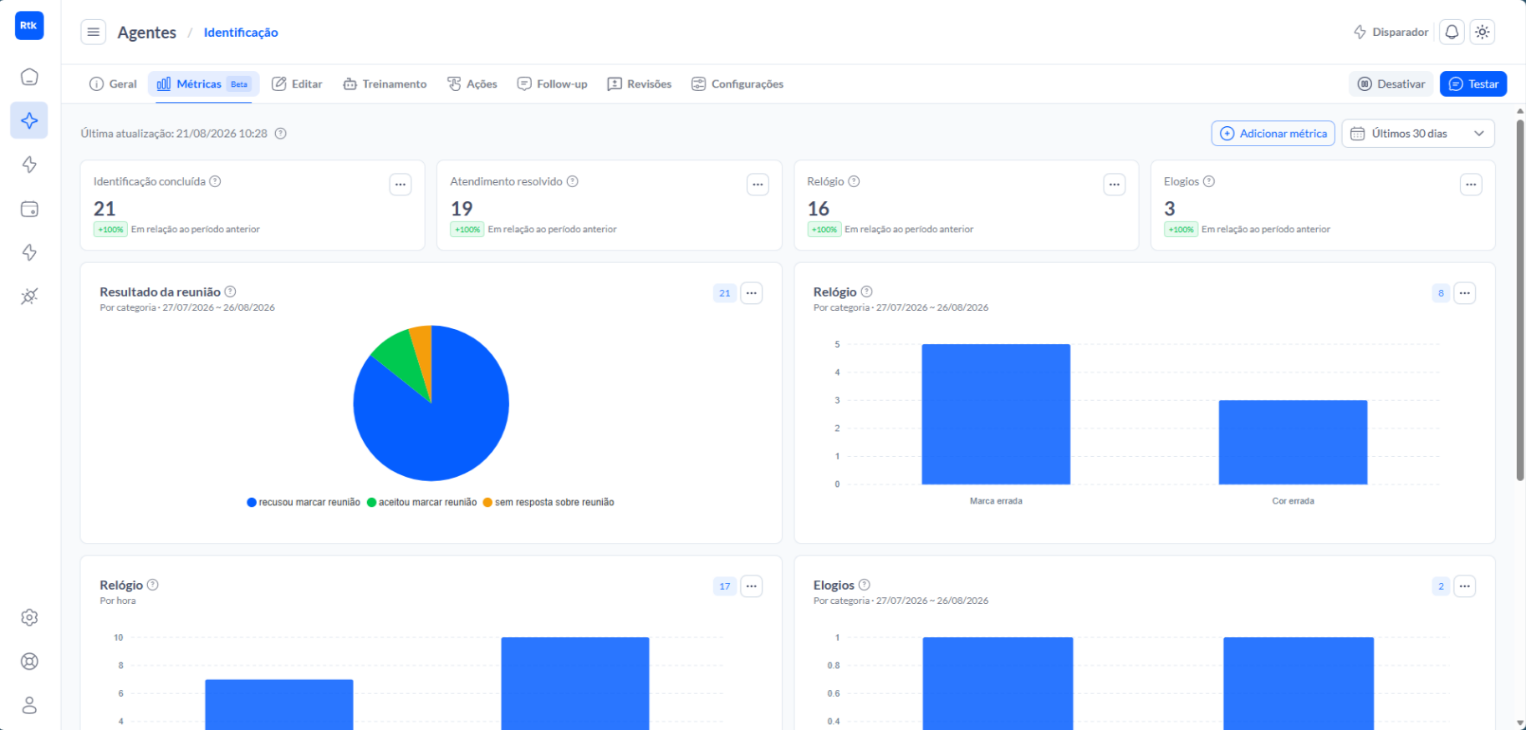The height and width of the screenshot is (730, 1526).
Task: Switch to the Geral tab
Action: pos(113,84)
